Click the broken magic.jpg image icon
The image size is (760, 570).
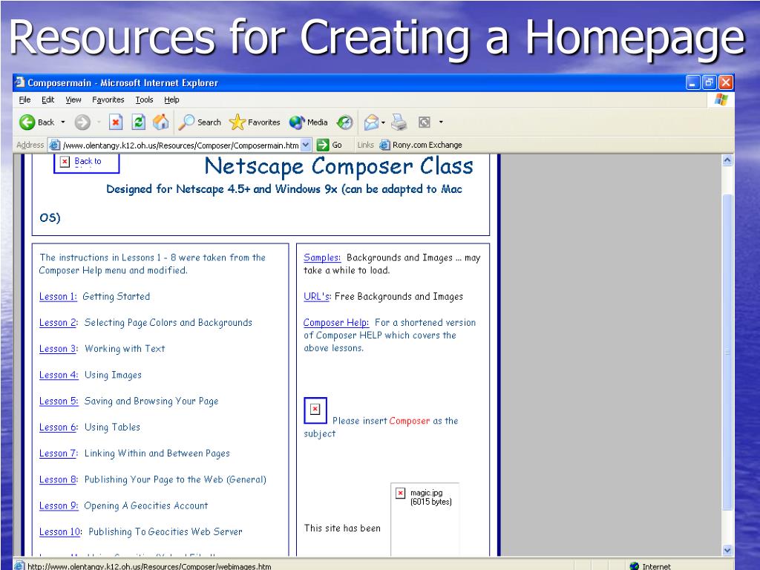tap(400, 493)
